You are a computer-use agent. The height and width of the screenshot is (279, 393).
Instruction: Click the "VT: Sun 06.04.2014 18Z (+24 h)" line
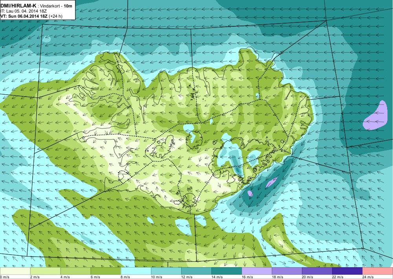tap(31, 16)
